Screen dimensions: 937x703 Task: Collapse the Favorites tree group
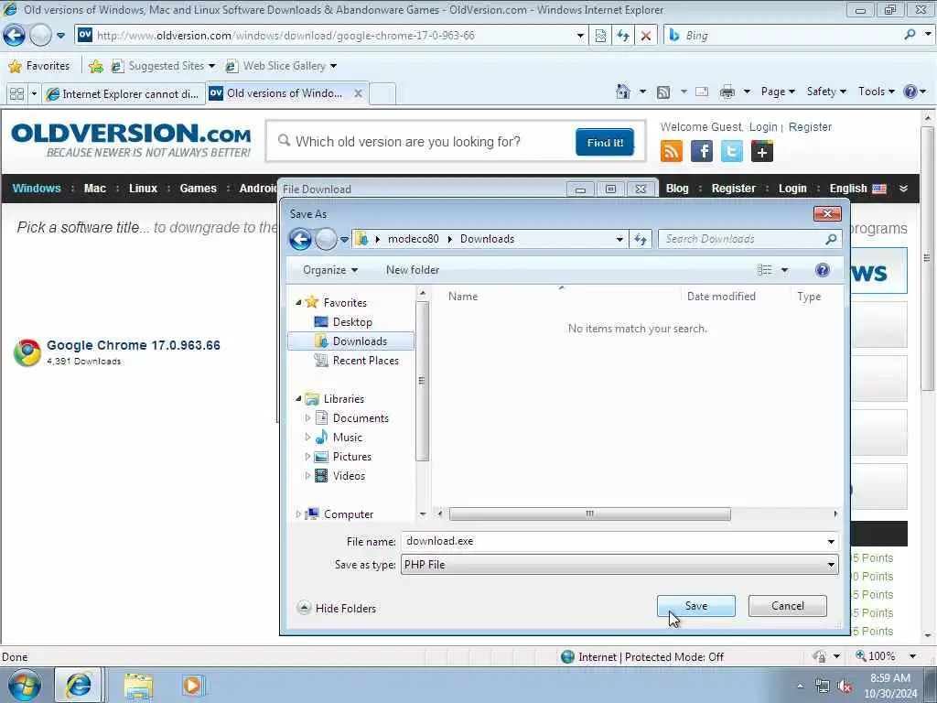(299, 302)
